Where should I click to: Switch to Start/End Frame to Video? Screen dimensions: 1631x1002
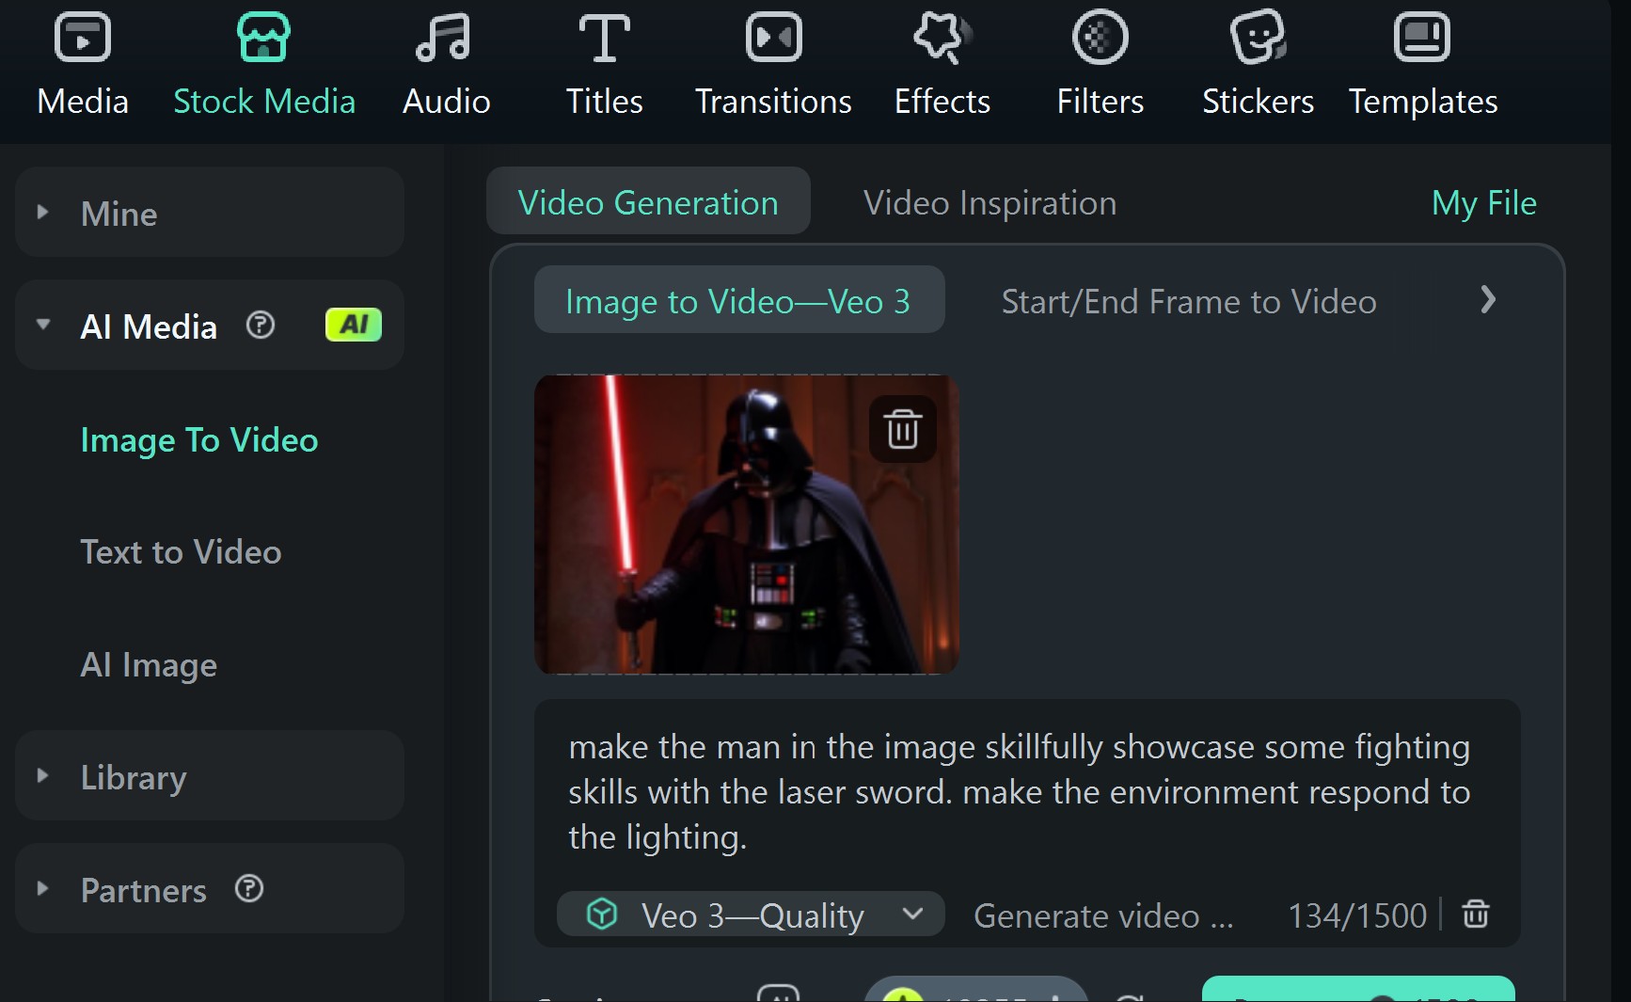(1189, 301)
